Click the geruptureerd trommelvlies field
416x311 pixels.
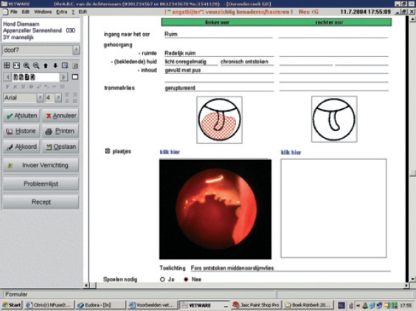pos(219,88)
